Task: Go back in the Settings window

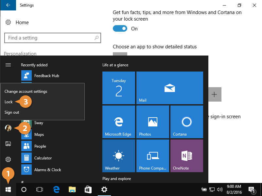Action: pos(8,5)
